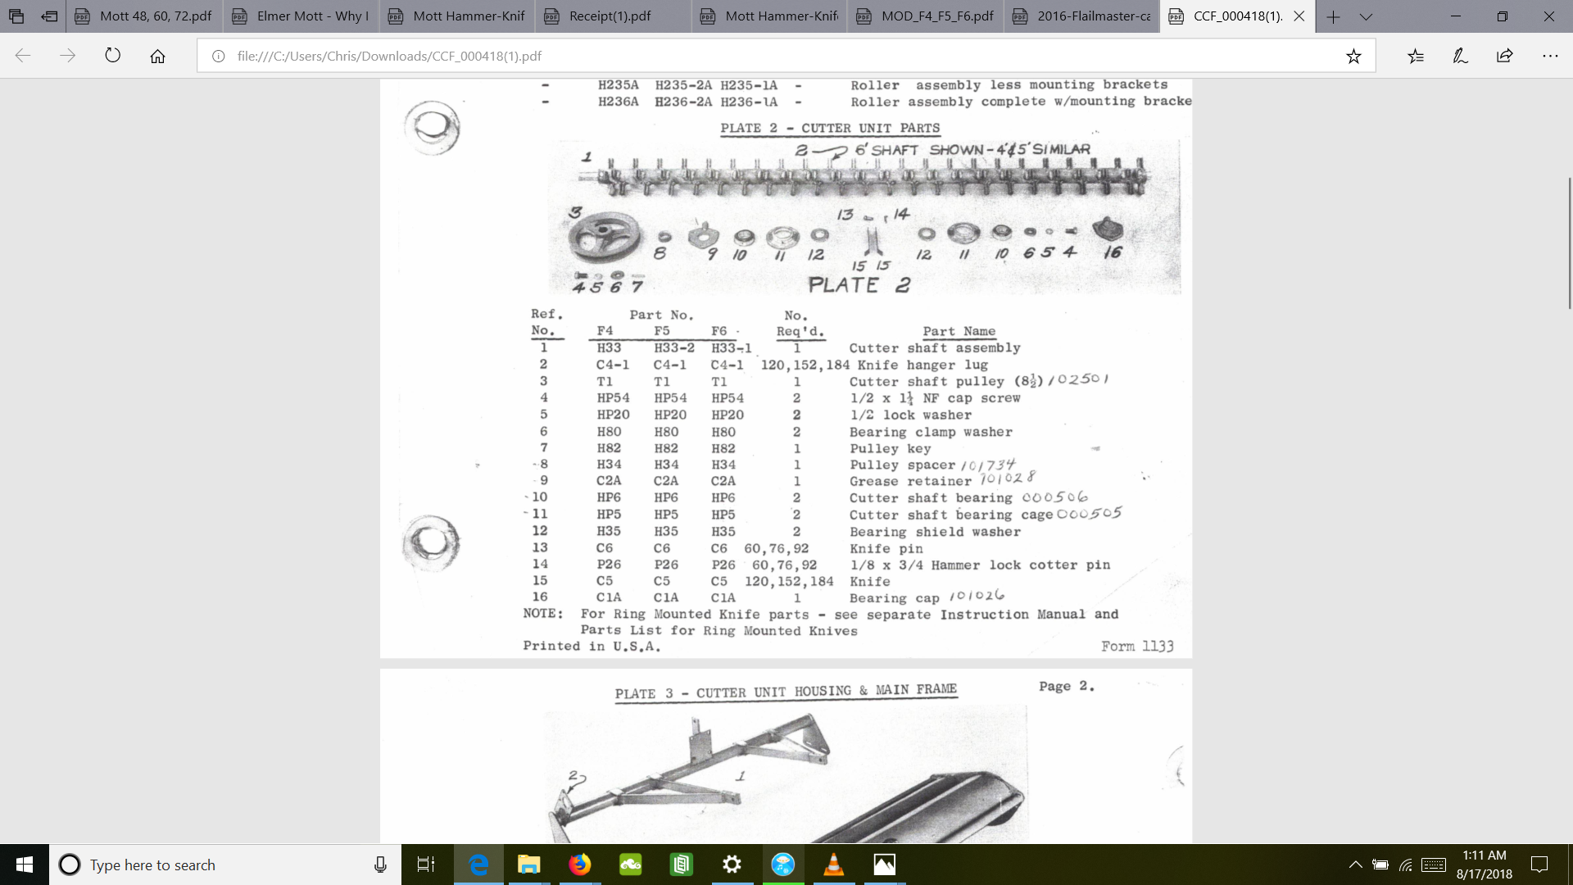Show hidden system tray icons
This screenshot has height=885, width=1573.
pos(1355,865)
